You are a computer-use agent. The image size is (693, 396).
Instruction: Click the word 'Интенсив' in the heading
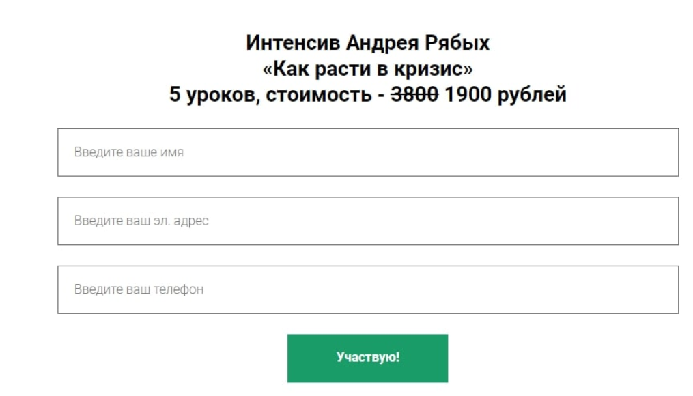(x=293, y=43)
